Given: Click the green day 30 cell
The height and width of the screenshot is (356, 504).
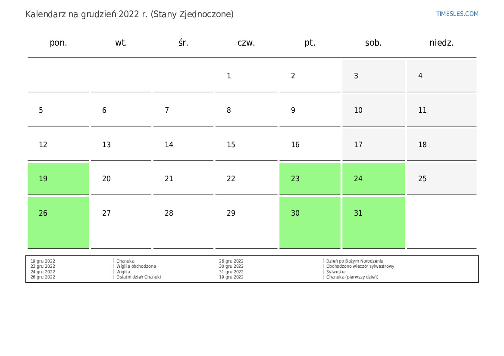Looking at the screenshot, I should [x=310, y=222].
